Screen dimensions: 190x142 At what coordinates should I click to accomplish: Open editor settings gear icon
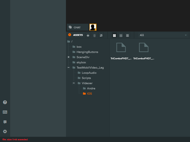[5, 131]
